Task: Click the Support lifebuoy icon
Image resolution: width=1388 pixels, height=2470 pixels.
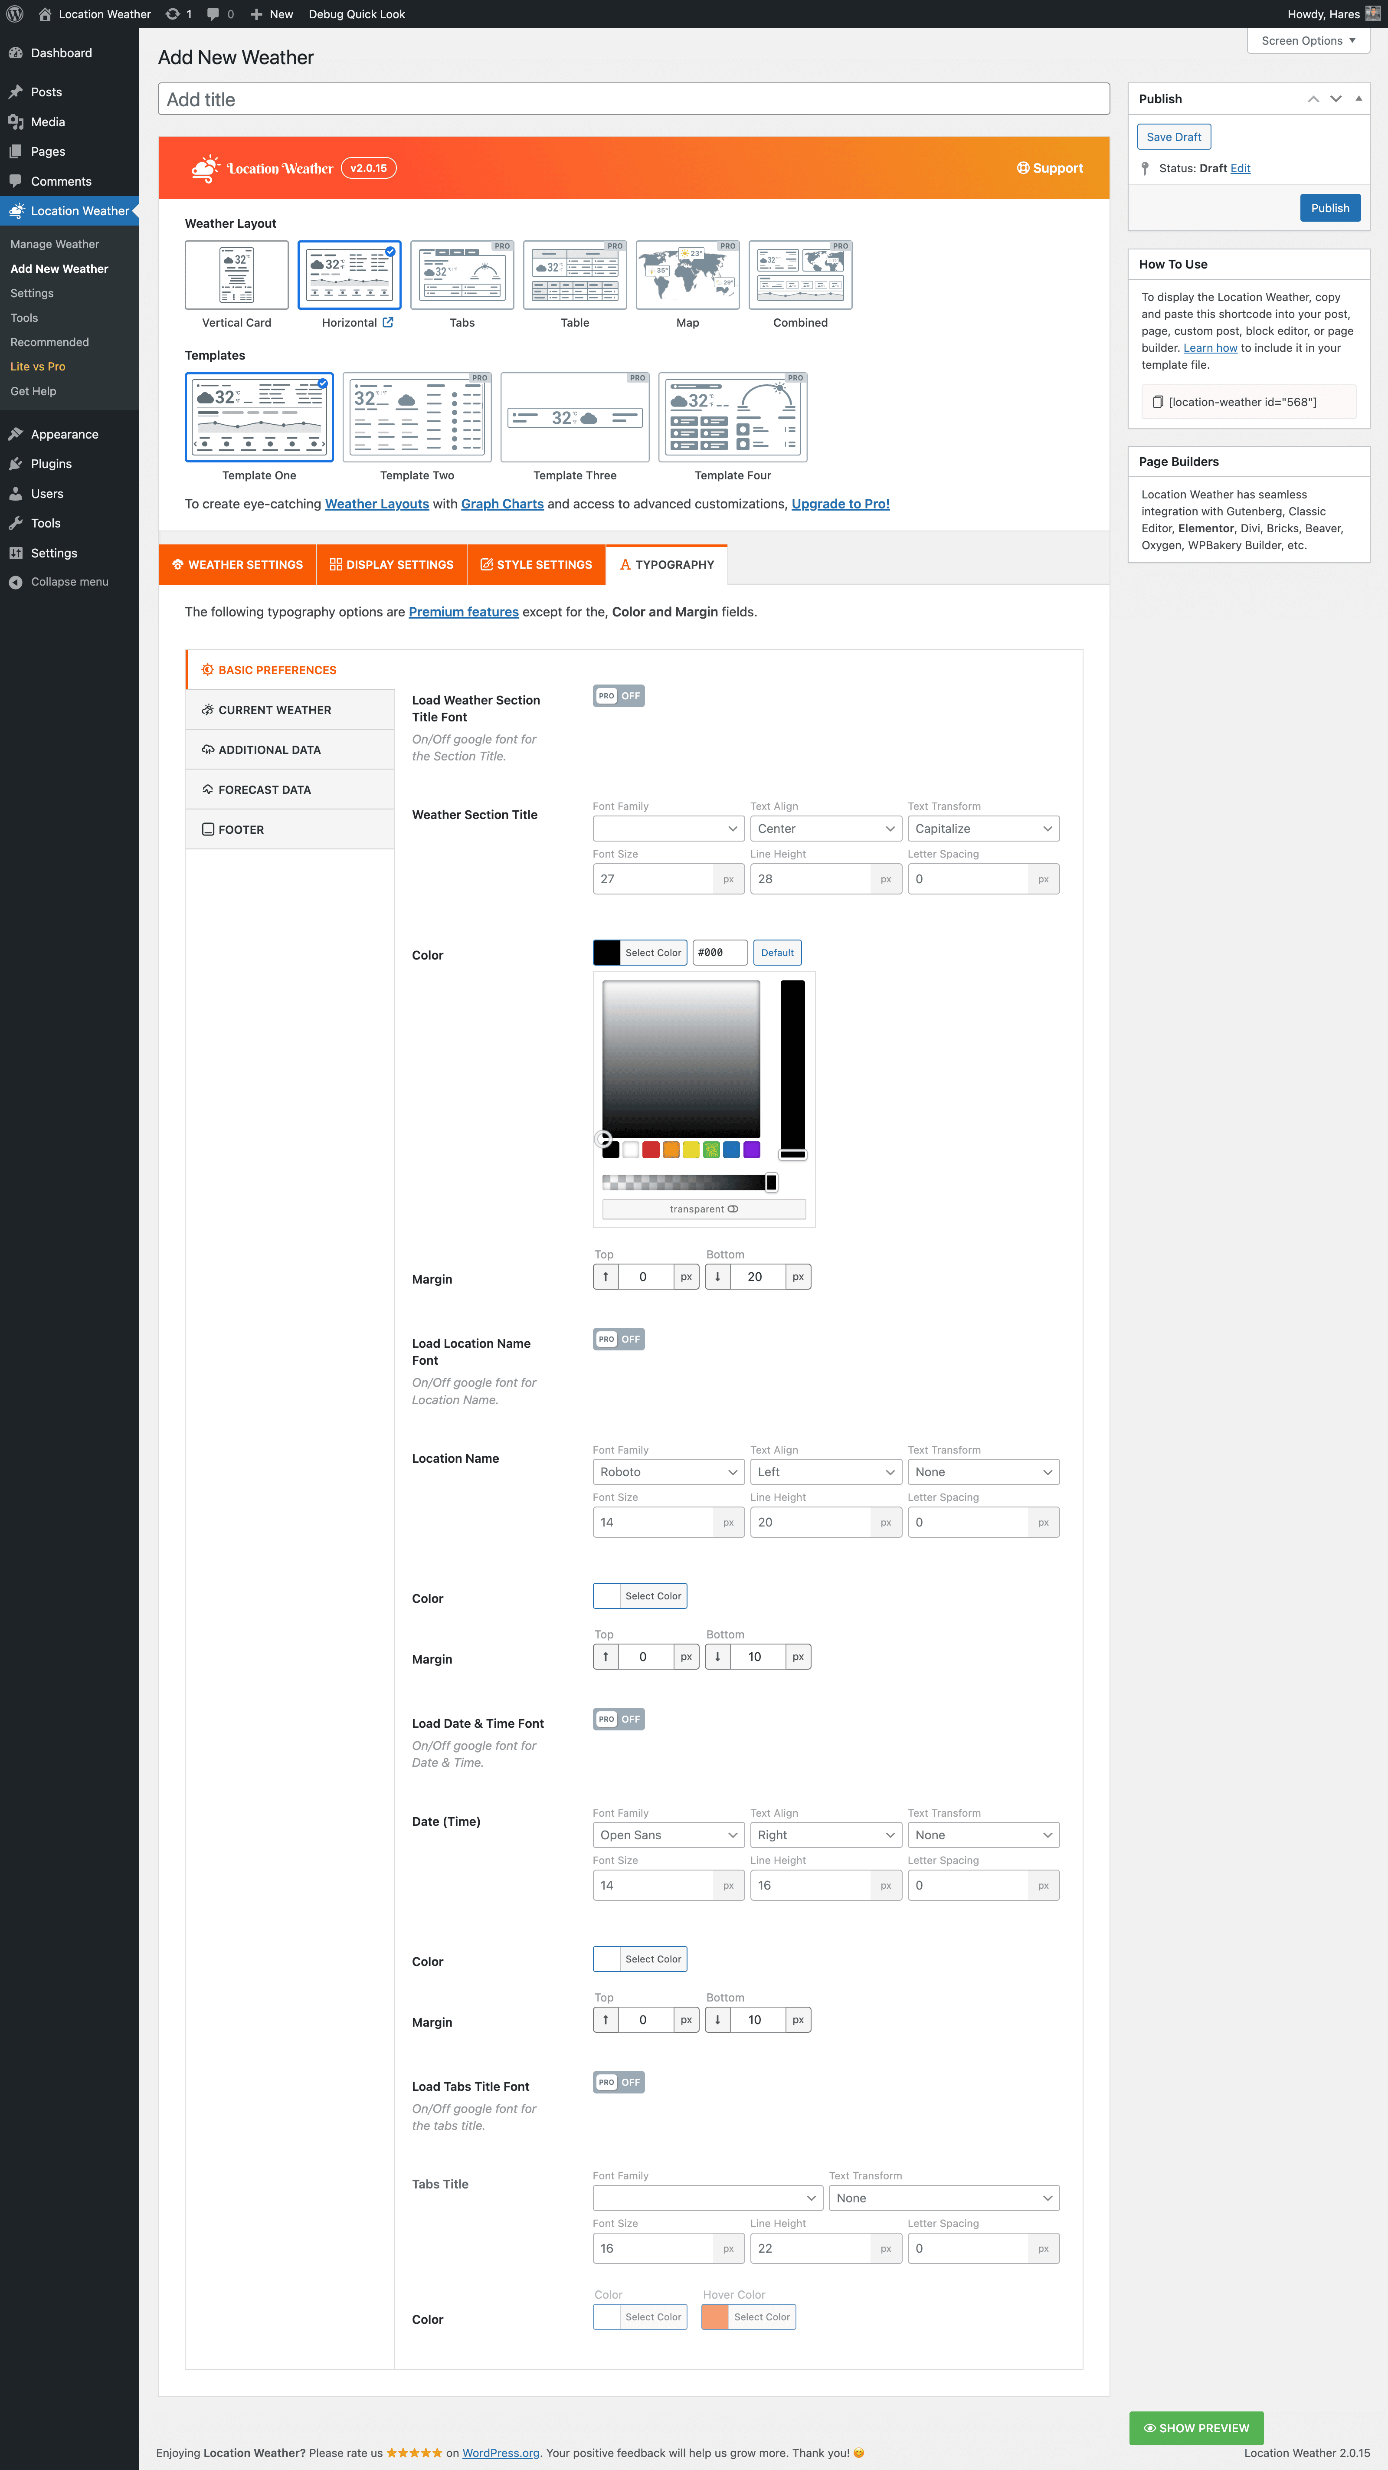Action: point(1023,168)
